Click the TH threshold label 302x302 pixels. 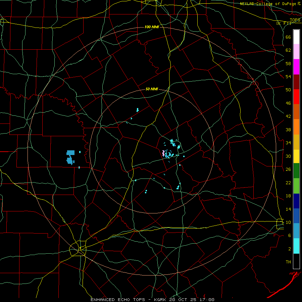tap(288, 262)
